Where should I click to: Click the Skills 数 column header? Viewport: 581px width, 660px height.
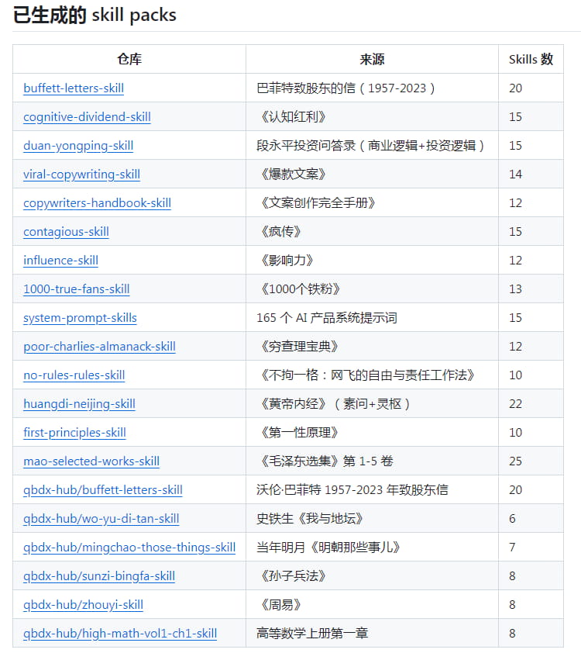click(x=531, y=60)
